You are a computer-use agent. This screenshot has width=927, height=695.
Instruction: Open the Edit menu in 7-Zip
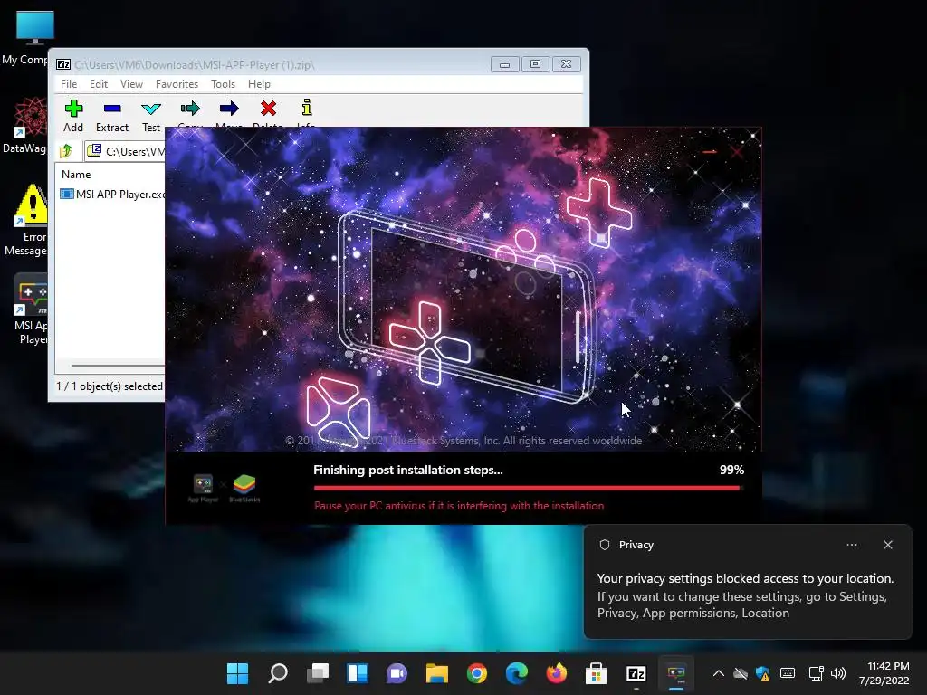click(x=98, y=84)
